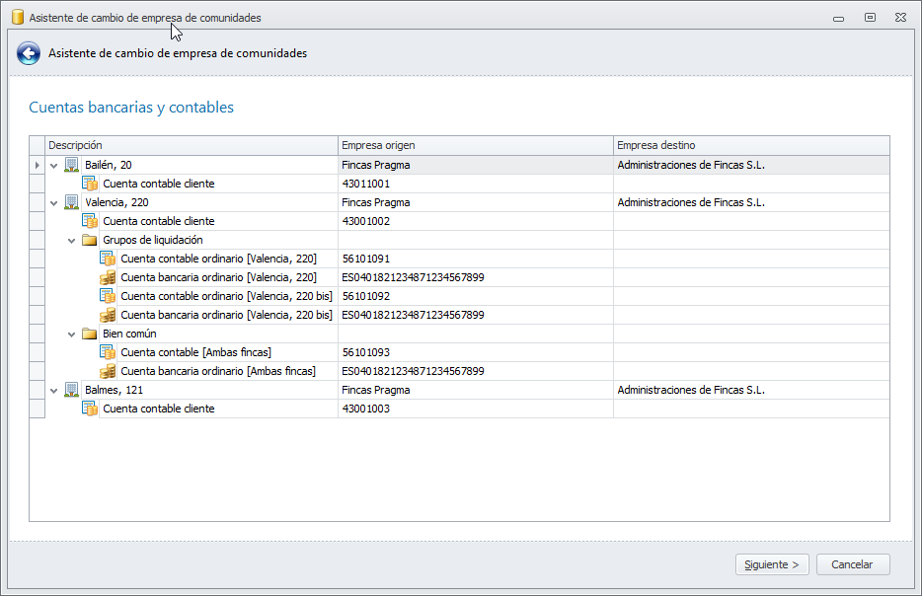922x596 pixels.
Task: Click origin account value 43001002
Action: click(366, 222)
